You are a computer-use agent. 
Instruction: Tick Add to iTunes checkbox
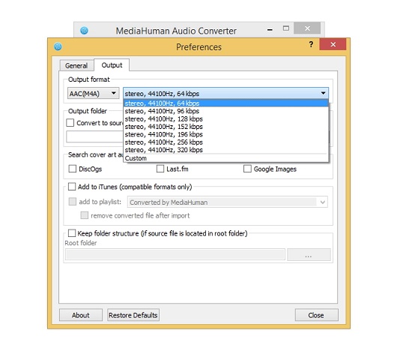72,187
